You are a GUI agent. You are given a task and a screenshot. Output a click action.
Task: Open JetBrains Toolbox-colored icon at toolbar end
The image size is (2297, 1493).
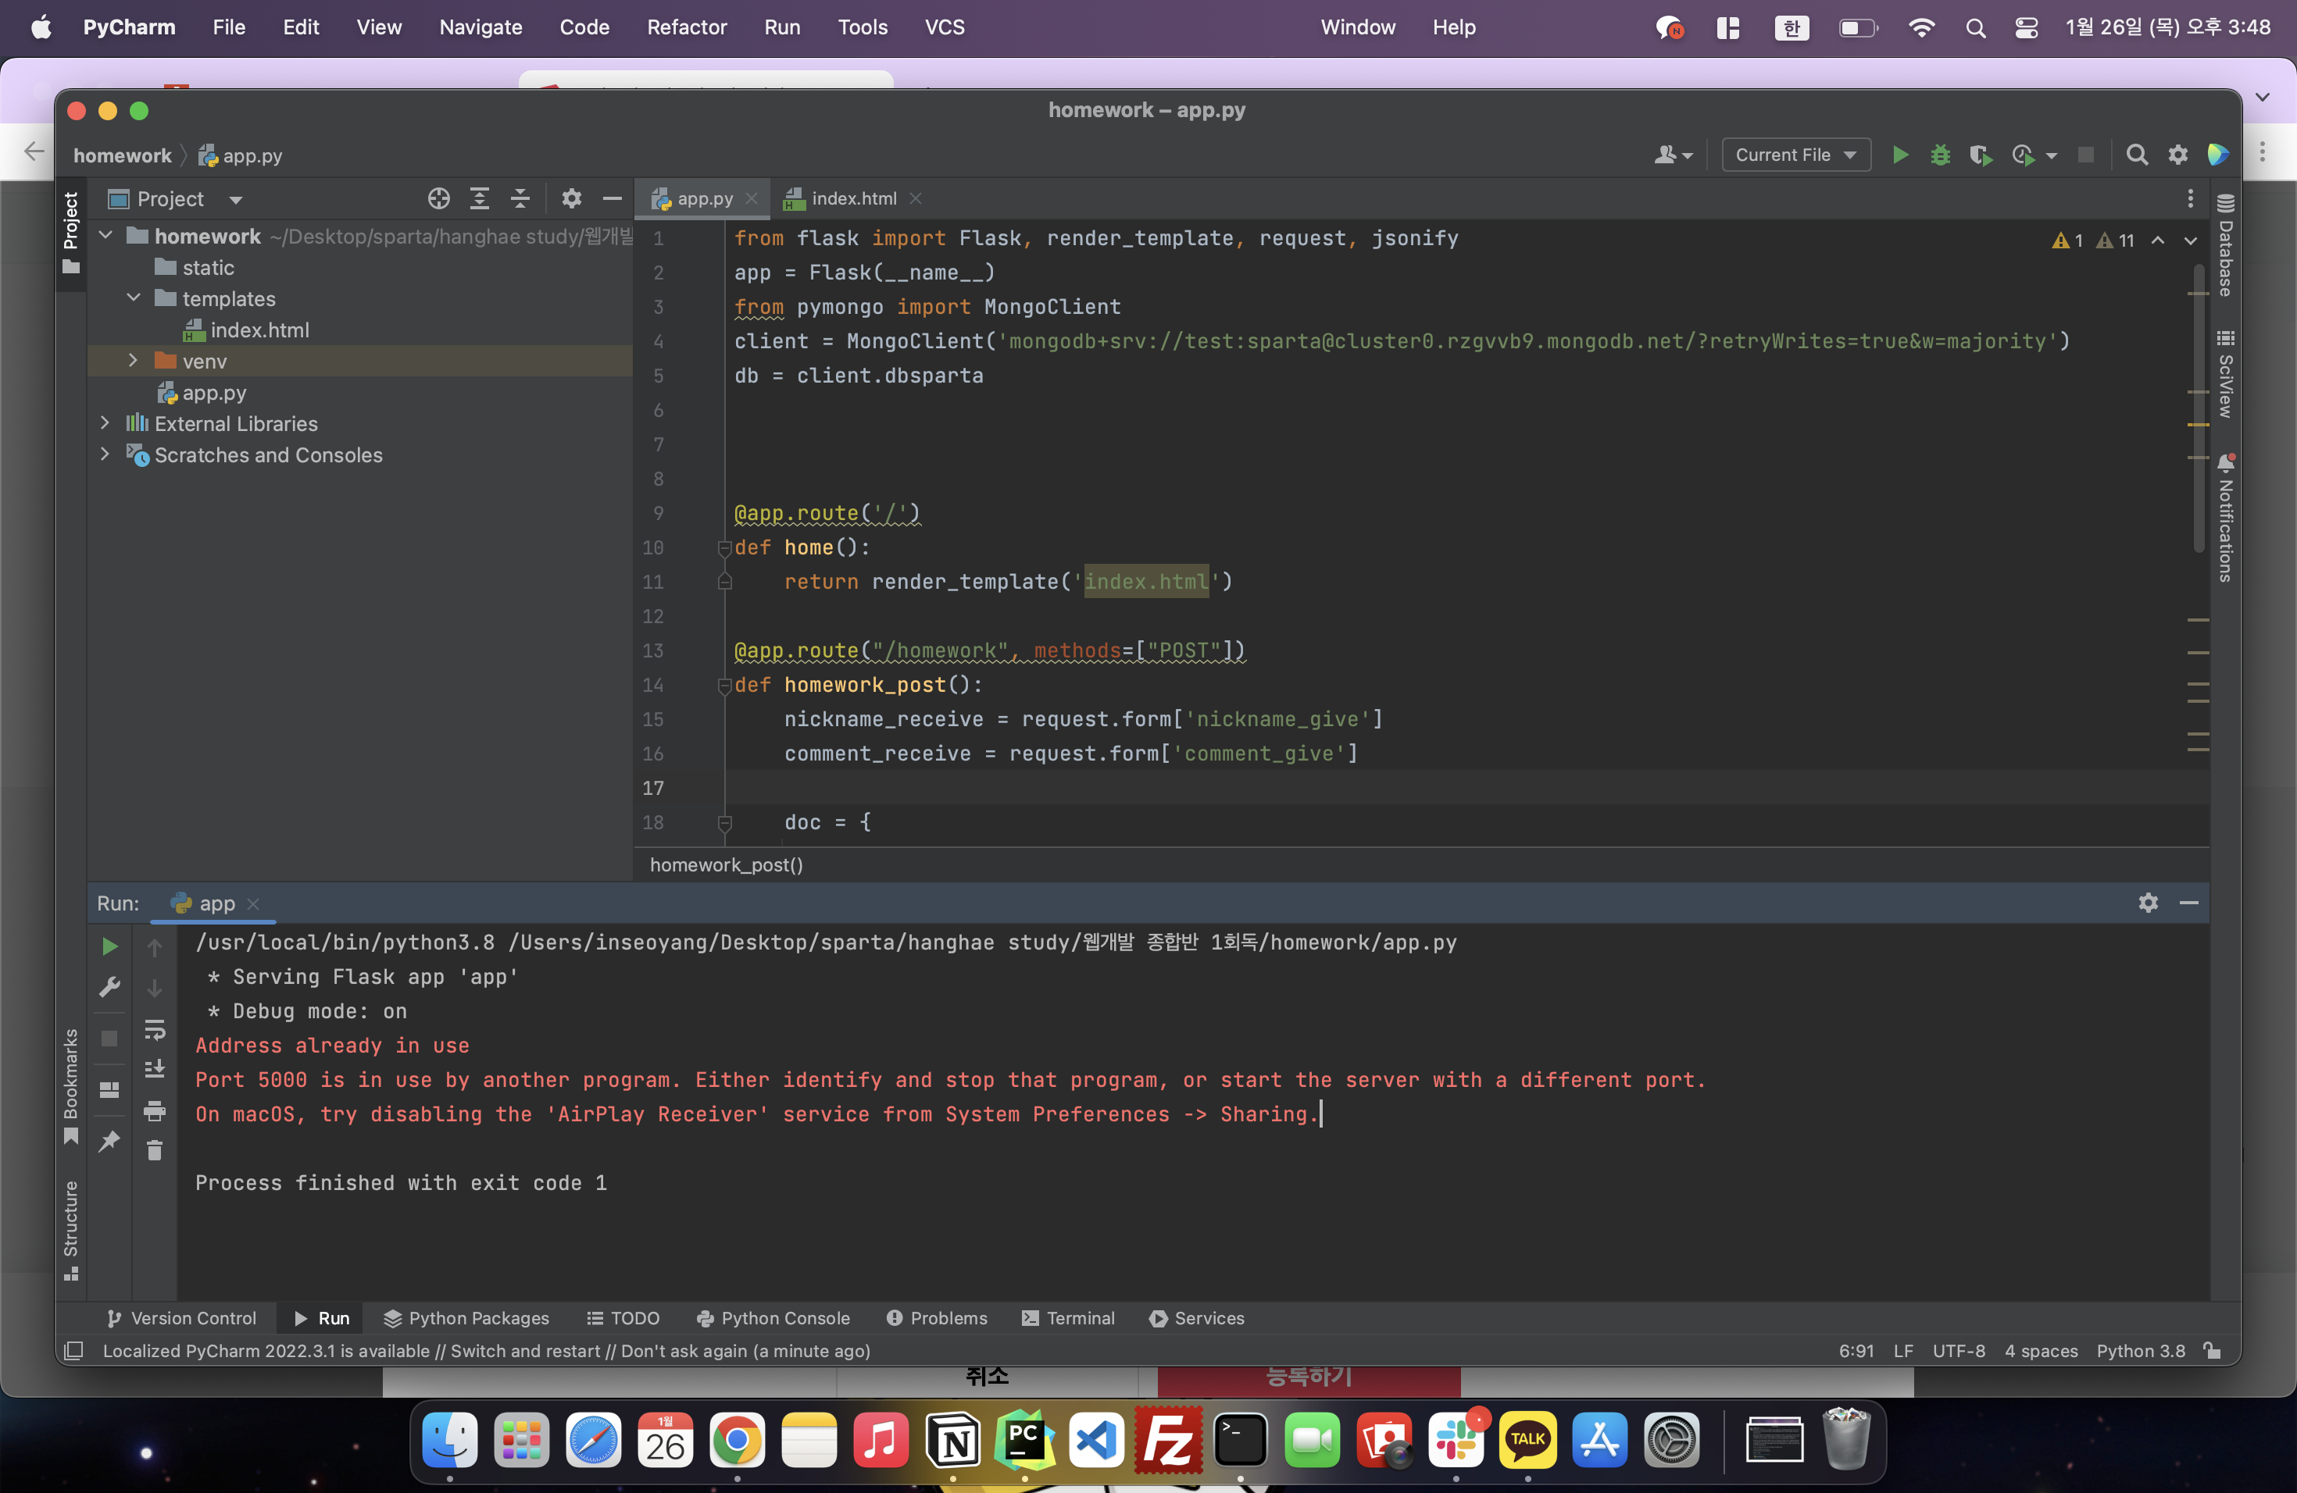2218,155
